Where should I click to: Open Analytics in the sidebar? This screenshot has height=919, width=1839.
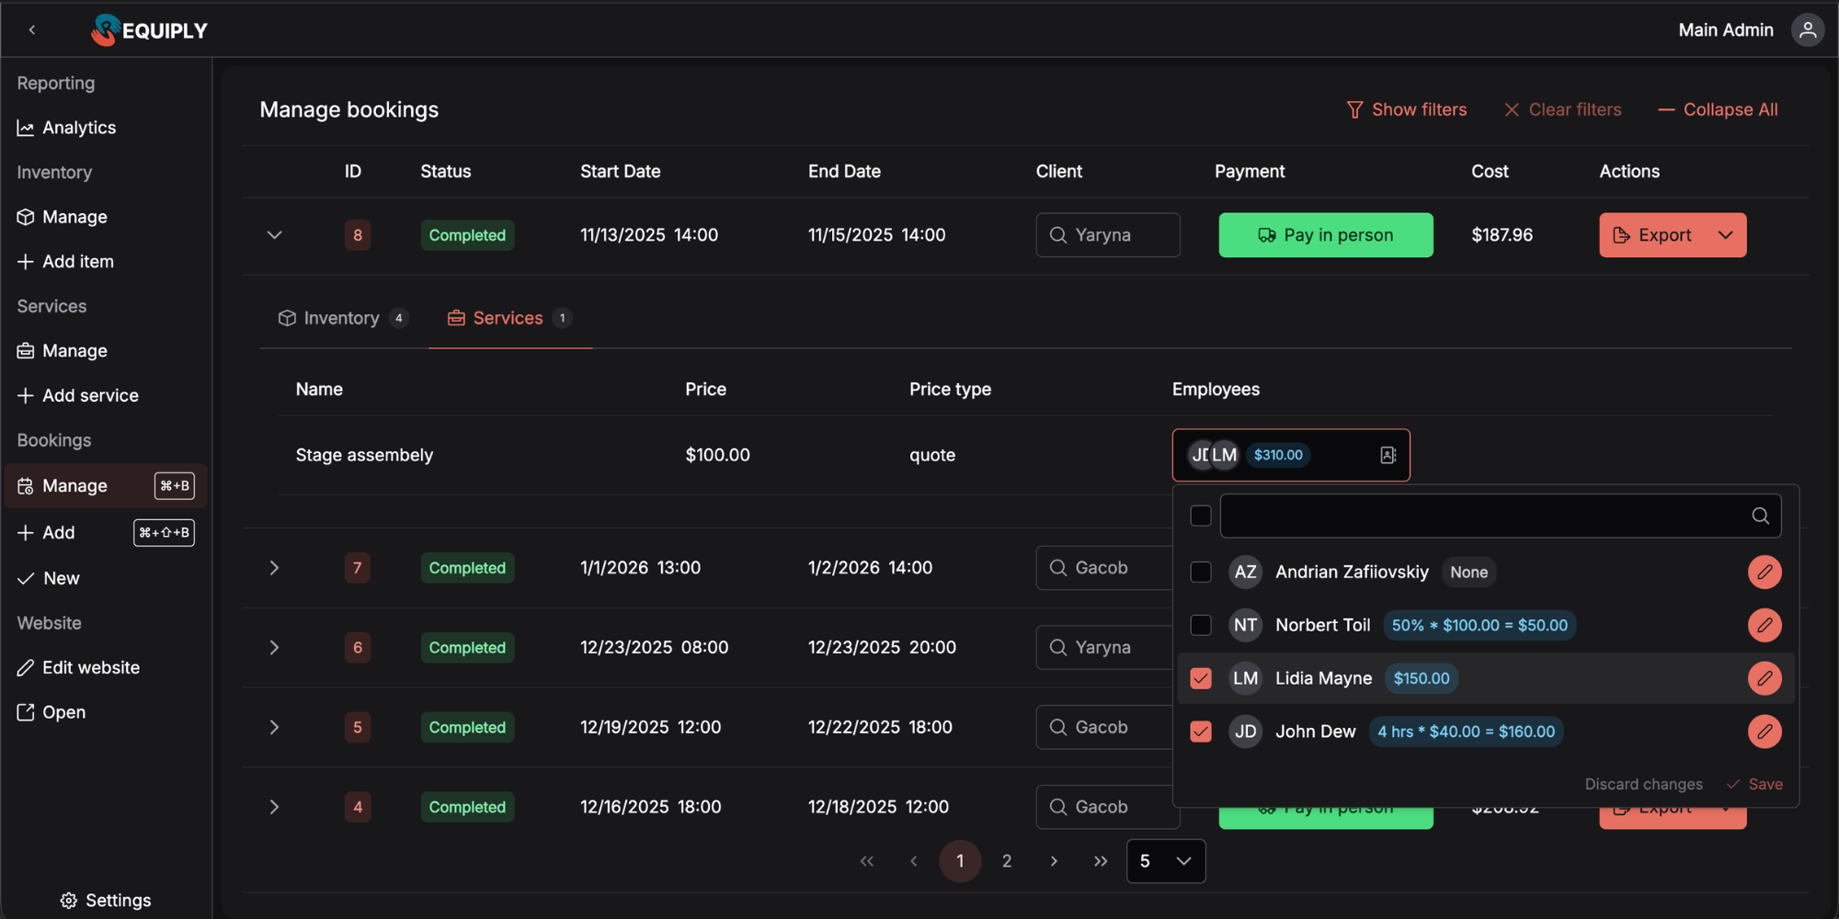(x=79, y=128)
